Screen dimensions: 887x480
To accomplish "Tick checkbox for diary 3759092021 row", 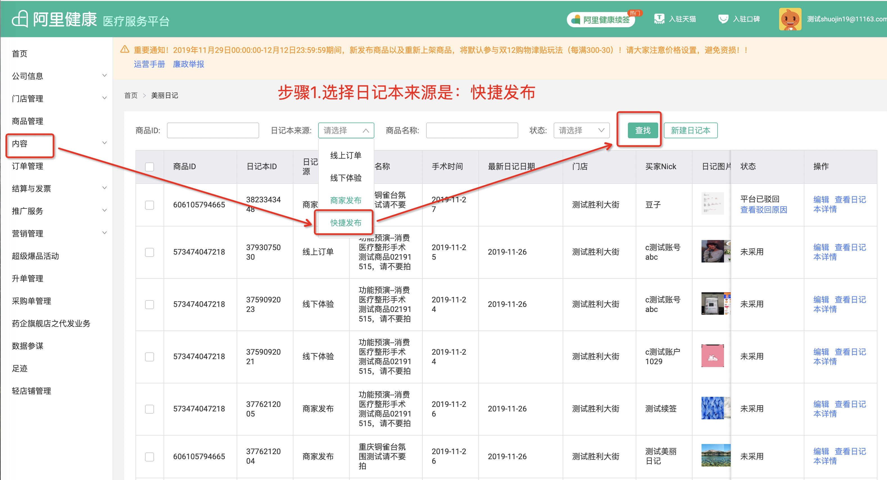I will point(150,357).
